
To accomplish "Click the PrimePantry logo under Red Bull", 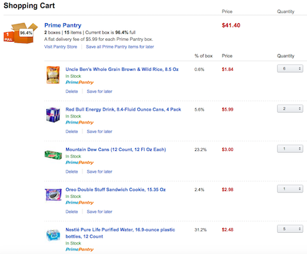I will (80, 122).
